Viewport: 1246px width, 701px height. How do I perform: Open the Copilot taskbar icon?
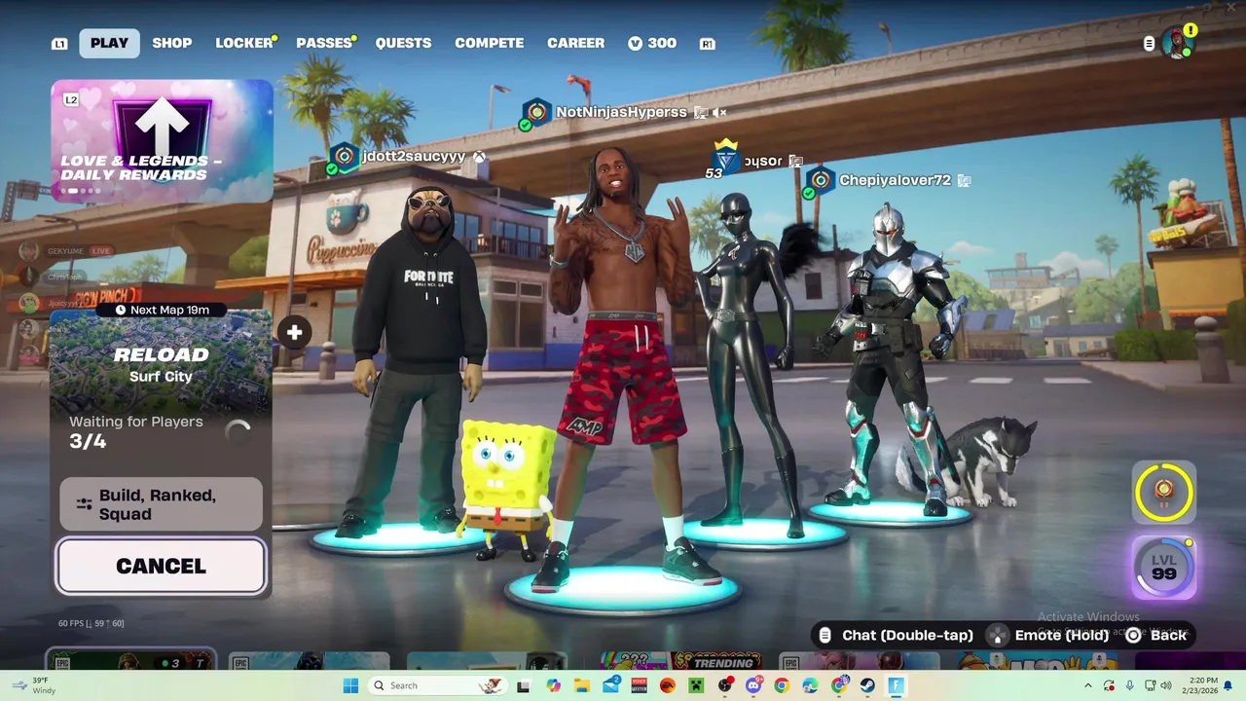tap(554, 685)
